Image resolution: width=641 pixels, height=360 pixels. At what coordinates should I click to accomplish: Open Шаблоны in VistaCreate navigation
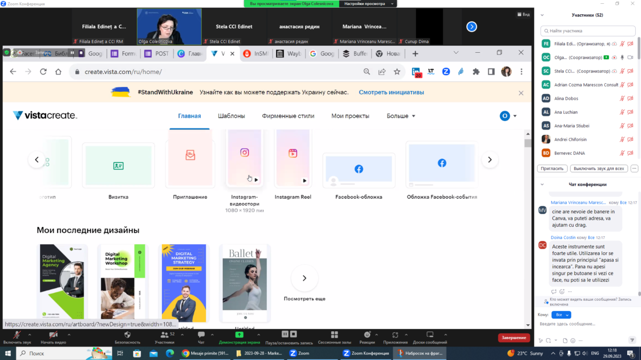click(x=231, y=116)
